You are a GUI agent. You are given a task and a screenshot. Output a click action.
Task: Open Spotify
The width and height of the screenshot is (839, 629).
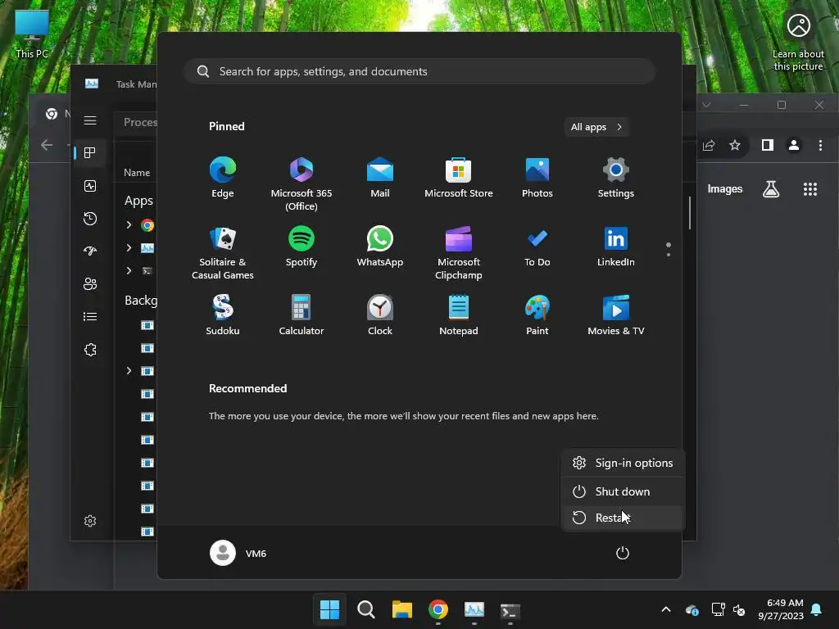(302, 247)
